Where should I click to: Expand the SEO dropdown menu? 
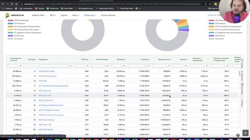[53, 15]
